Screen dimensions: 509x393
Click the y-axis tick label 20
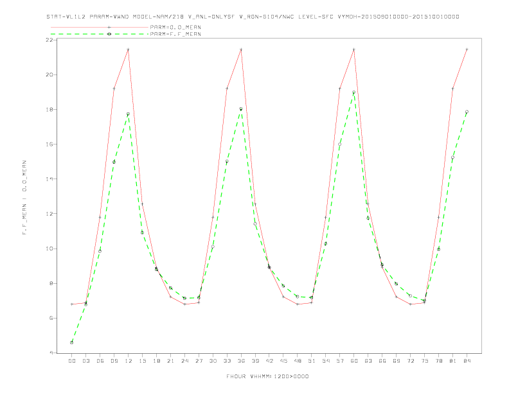click(49, 74)
